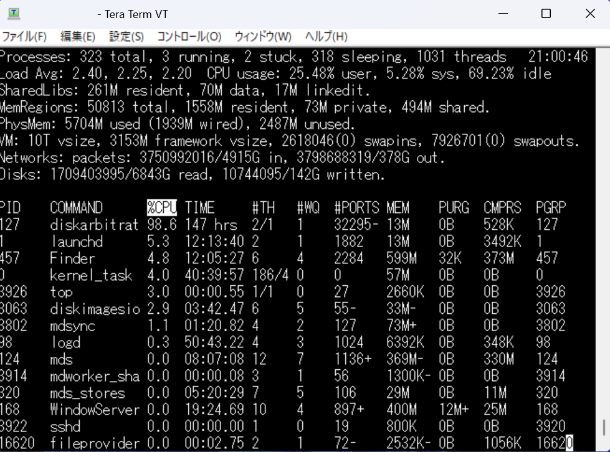Click the 147 hrs time value

click(x=211, y=225)
